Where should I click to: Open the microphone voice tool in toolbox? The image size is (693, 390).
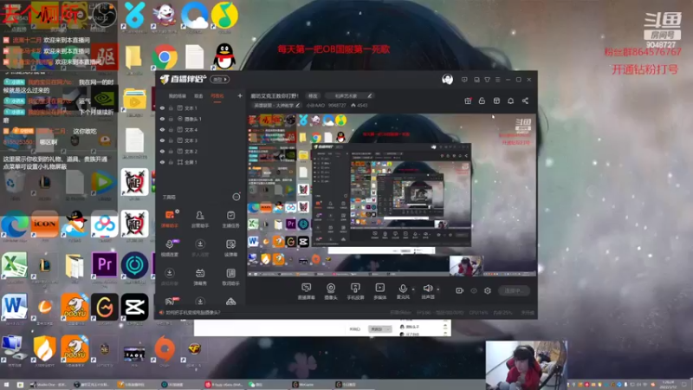click(170, 248)
